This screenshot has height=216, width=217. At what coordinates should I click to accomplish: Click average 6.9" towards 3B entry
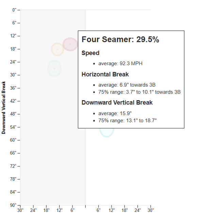(x=127, y=85)
